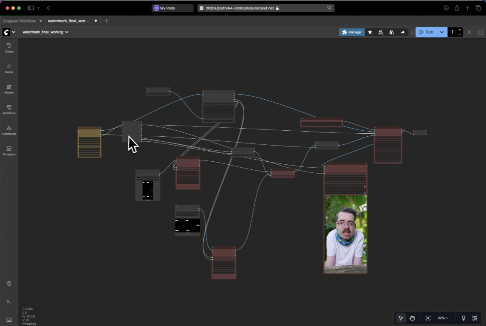486x326 pixels.
Task: Cancel the current run with X button
Action: [469, 32]
